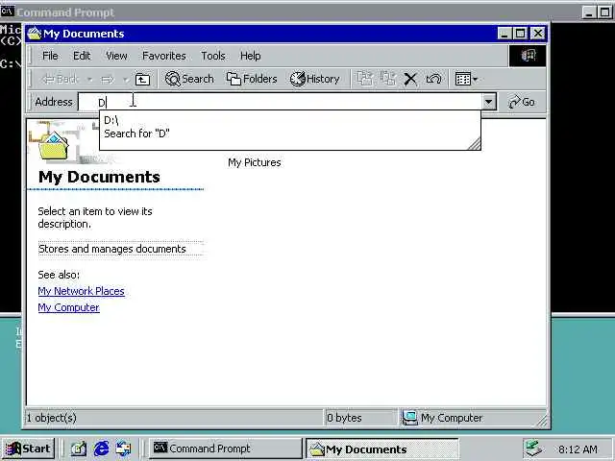Screen dimensions: 615x461
Task: Click the Delete X toolbar icon
Action: point(410,79)
